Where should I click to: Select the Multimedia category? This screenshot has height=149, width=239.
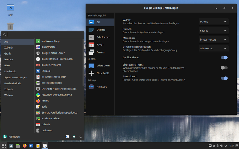coord(18,71)
